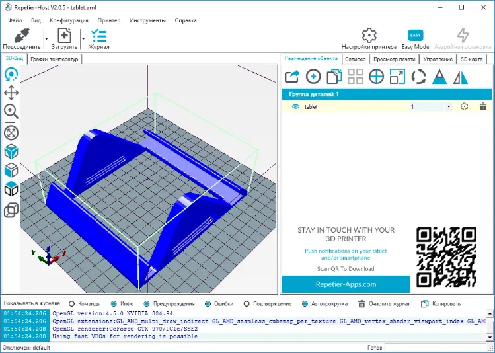Image resolution: width=495 pixels, height=353 pixels.
Task: Open the Принтер menu
Action: (109, 20)
